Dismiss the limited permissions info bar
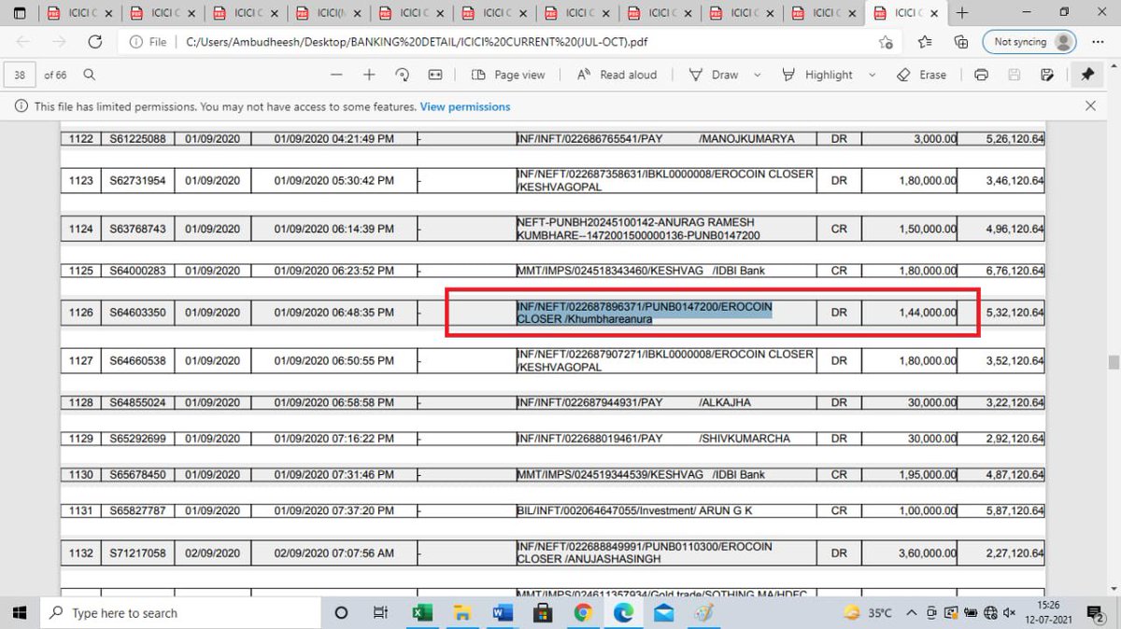Screen dimensions: 1121x629 [x=1090, y=106]
